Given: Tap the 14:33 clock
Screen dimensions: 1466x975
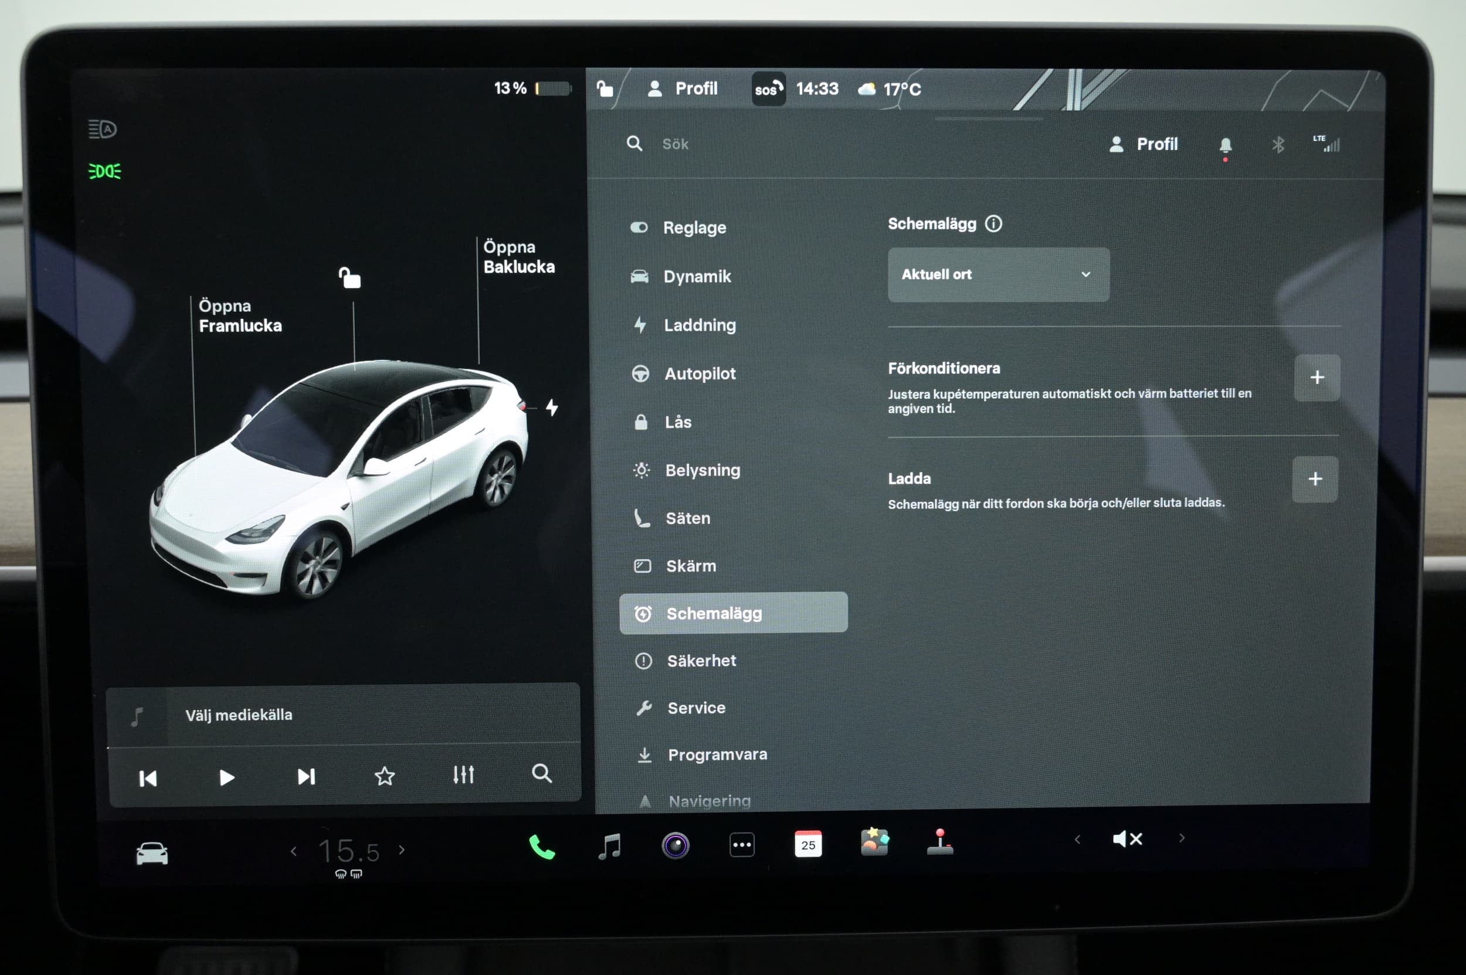Looking at the screenshot, I should point(817,89).
